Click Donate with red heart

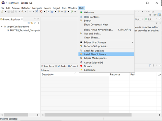pos(106,66)
